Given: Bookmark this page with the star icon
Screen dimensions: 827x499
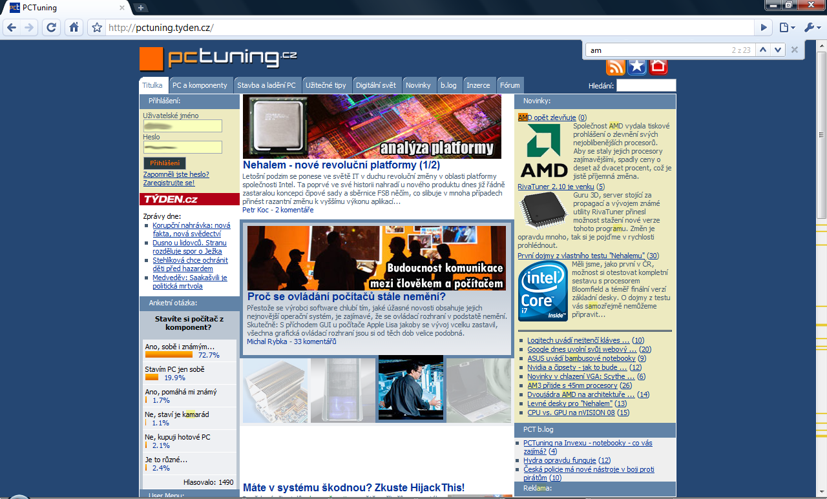Looking at the screenshot, I should coord(97,28).
